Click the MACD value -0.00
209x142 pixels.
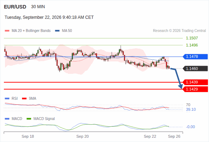pyautogui.click(x=191, y=127)
